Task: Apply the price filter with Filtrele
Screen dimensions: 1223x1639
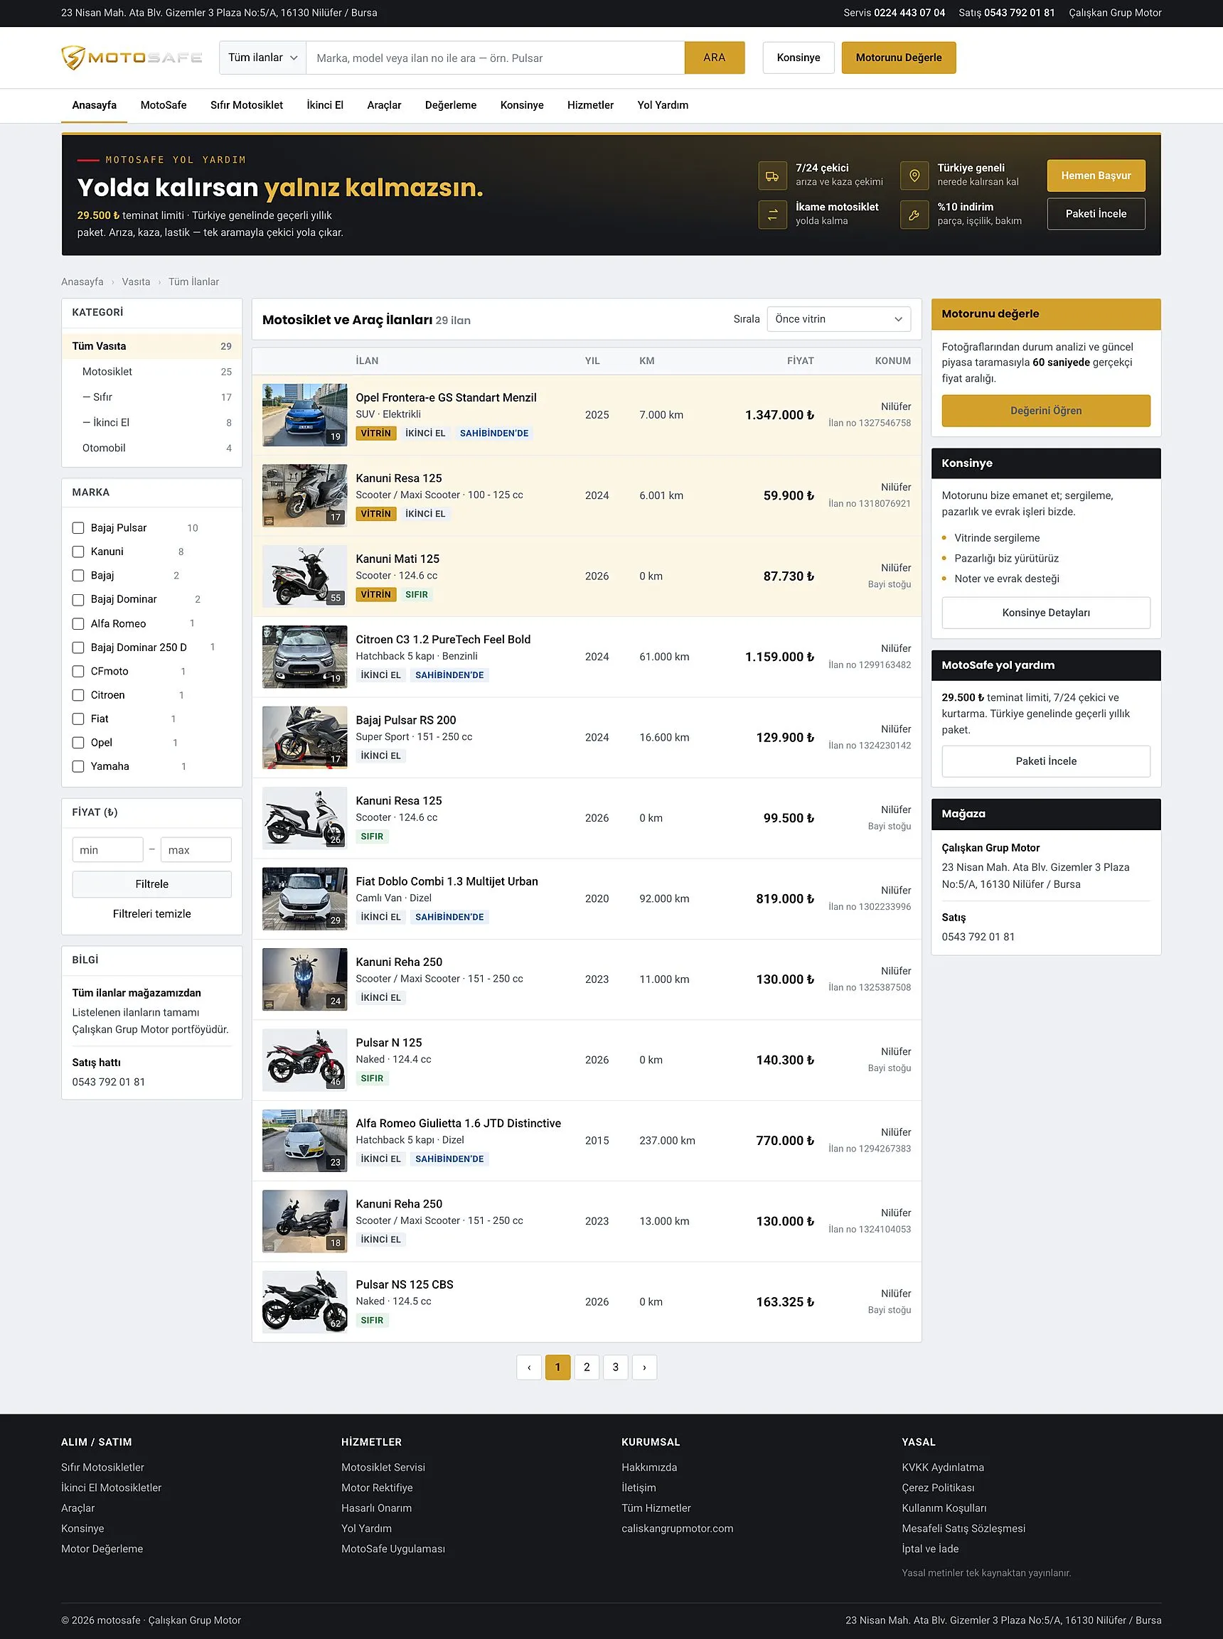Action: click(151, 884)
